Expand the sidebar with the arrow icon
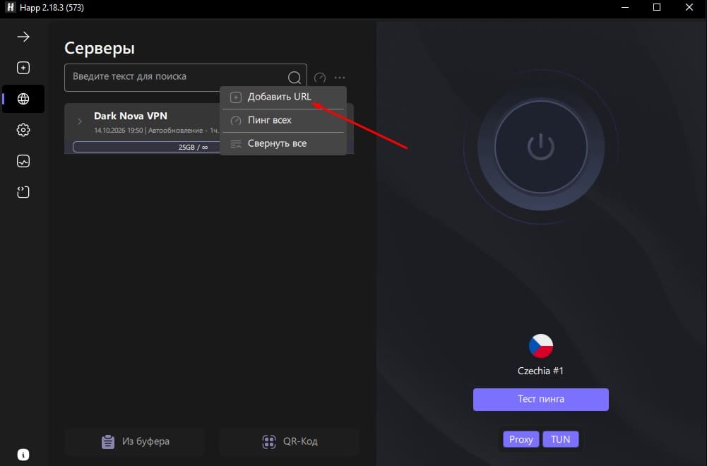 tap(23, 37)
